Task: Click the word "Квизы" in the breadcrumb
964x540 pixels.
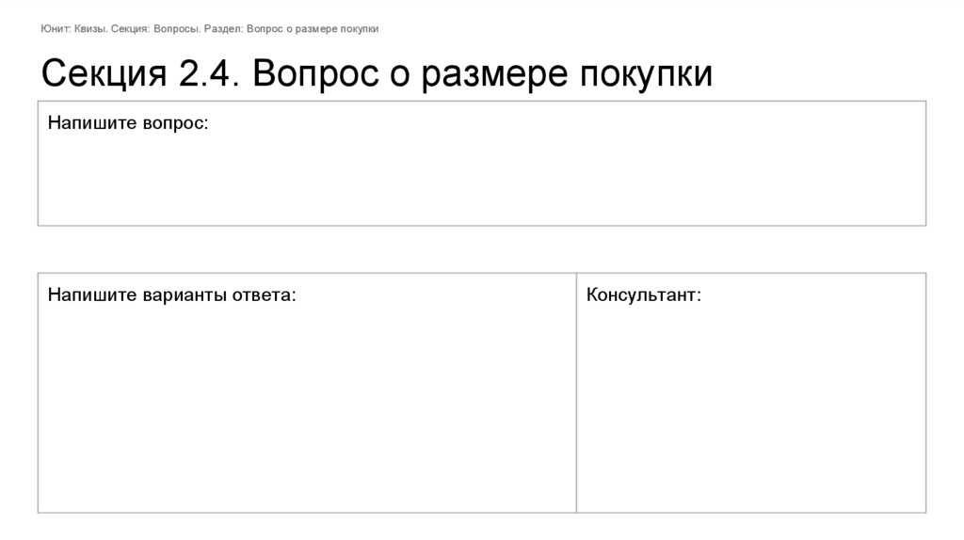Action: point(89,29)
